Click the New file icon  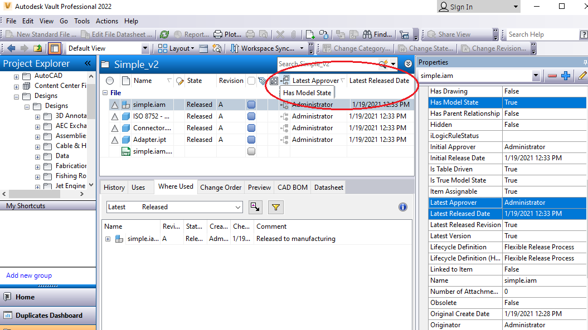(310, 35)
